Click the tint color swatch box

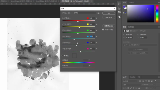pyautogui.click(x=74, y=55)
